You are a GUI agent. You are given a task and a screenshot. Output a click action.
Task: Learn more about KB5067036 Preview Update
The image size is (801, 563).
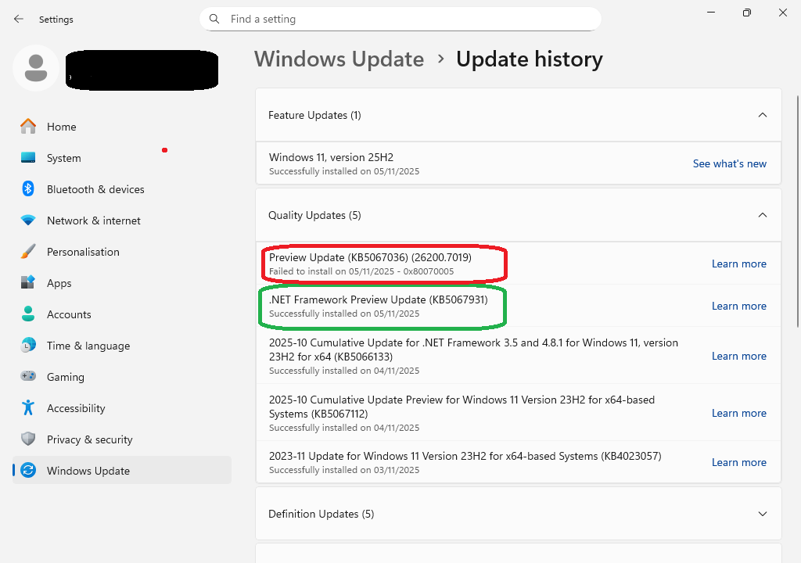[x=739, y=264]
